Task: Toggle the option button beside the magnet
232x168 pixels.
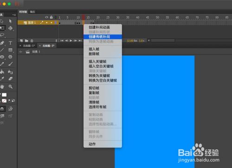Action: point(10,109)
